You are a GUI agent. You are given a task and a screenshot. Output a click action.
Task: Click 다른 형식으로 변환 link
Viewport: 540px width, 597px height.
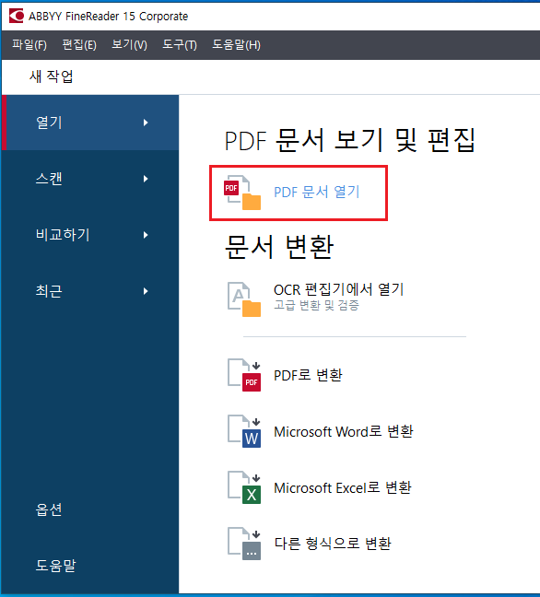tap(333, 544)
